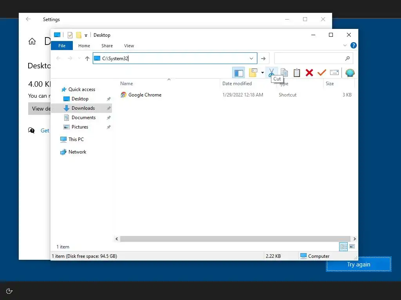
Task: Open the File tab
Action: [62, 46]
